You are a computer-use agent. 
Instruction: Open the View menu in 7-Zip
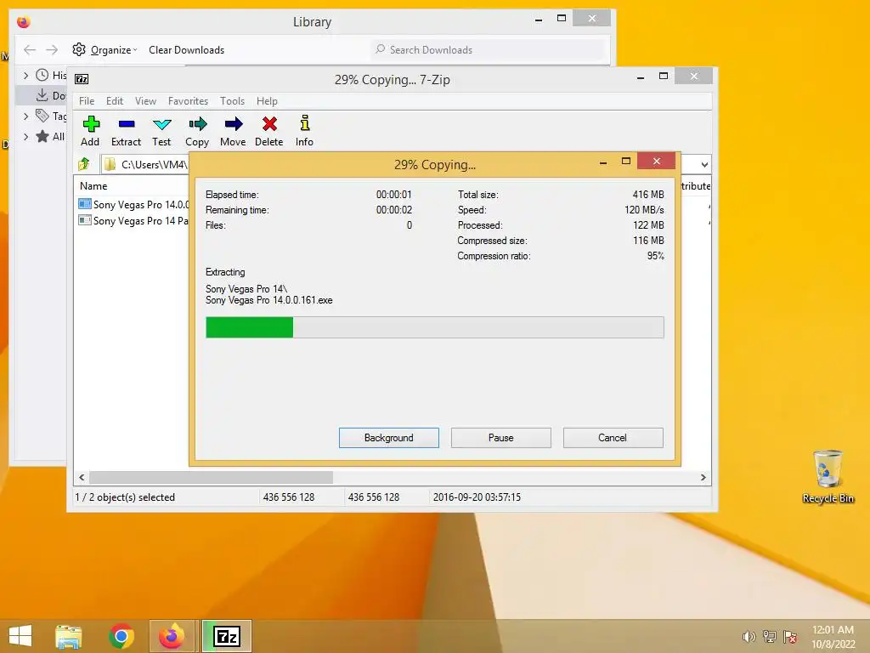(x=145, y=101)
